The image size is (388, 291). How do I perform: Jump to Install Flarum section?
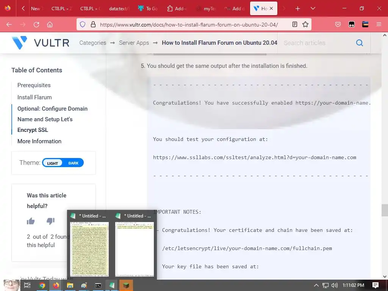34,97
